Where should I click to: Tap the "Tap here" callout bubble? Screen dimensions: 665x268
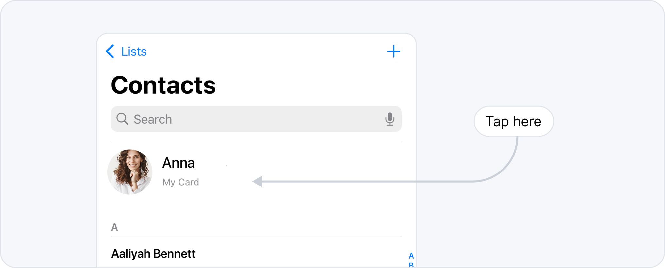(x=514, y=121)
